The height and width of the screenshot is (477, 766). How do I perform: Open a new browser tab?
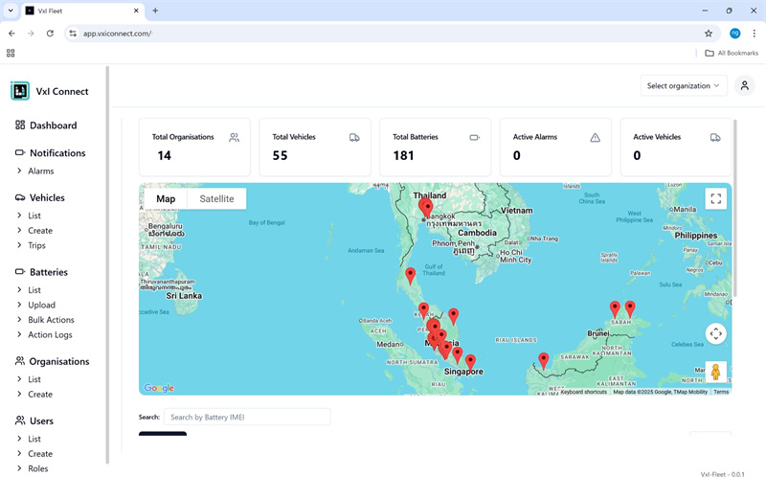pos(155,11)
